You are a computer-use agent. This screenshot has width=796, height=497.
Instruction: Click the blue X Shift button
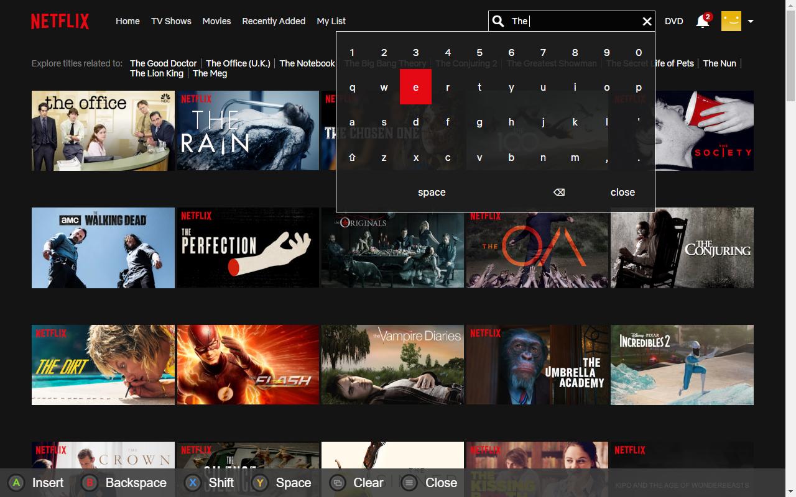click(210, 483)
